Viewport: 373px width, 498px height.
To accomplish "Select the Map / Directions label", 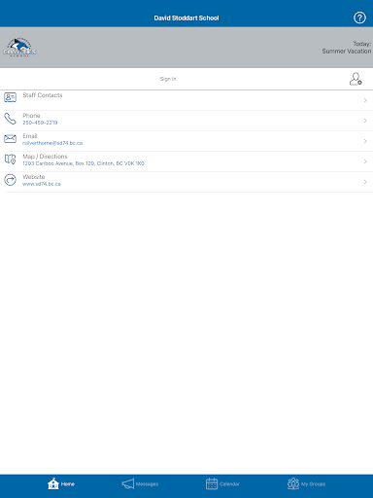I will (45, 157).
